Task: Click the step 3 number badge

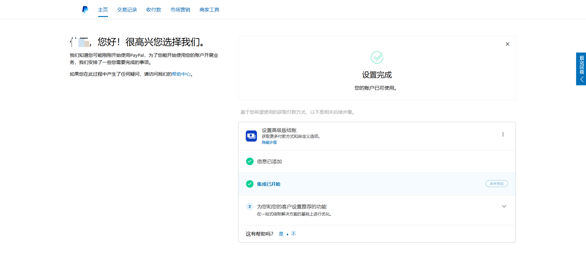Action: point(250,207)
